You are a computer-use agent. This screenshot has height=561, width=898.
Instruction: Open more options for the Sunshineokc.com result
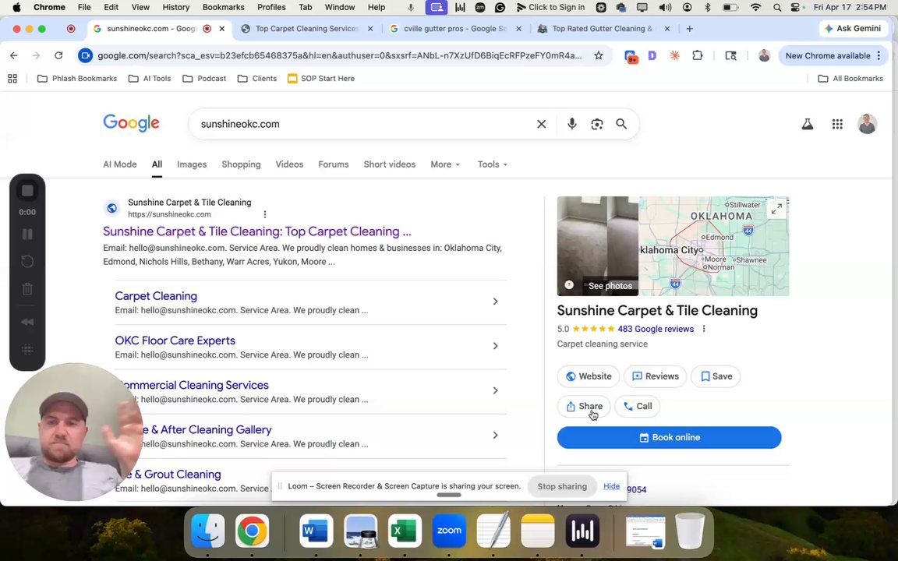coord(264,214)
